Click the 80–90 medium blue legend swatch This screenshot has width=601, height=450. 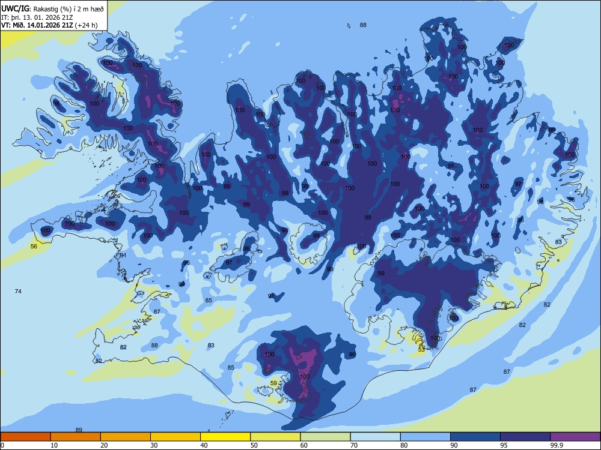pyautogui.click(x=426, y=437)
